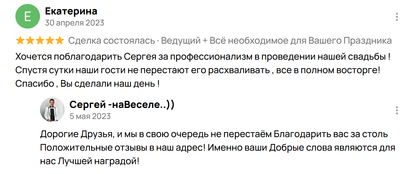Click the third (middle) rating star

pyautogui.click(x=40, y=40)
